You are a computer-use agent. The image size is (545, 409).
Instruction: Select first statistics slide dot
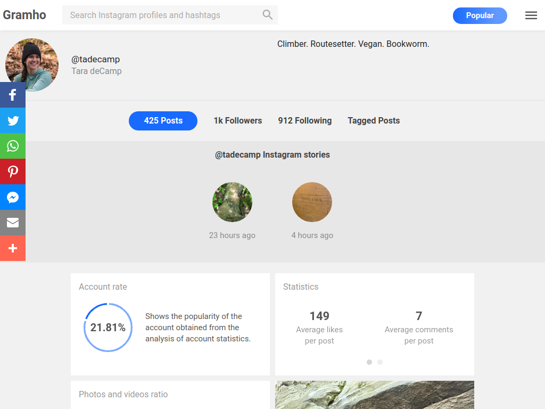pyautogui.click(x=369, y=362)
